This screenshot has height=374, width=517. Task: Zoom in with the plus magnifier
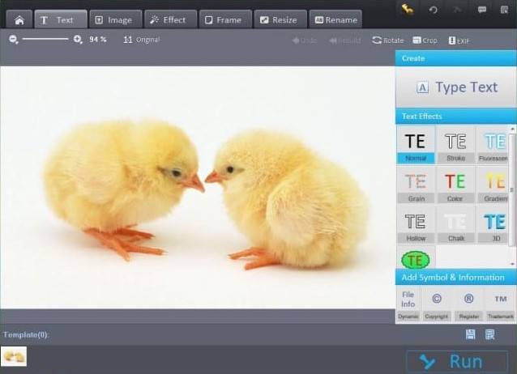(78, 40)
